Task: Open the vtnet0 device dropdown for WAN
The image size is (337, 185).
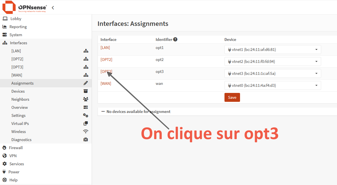Action: 273,85
